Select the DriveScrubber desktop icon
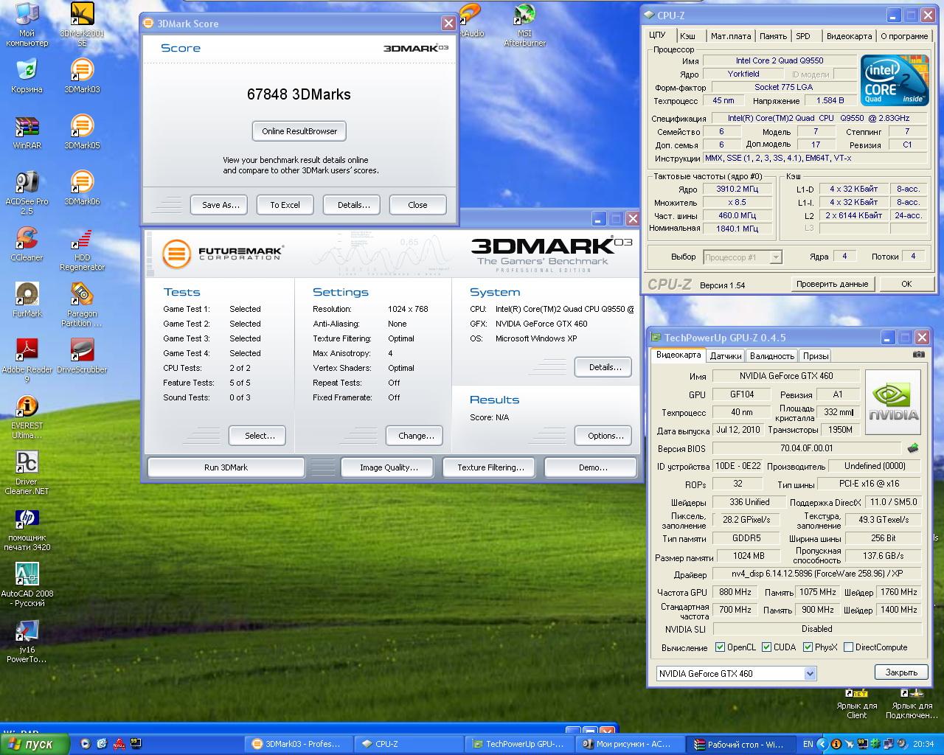Image resolution: width=944 pixels, height=755 pixels. [x=82, y=355]
